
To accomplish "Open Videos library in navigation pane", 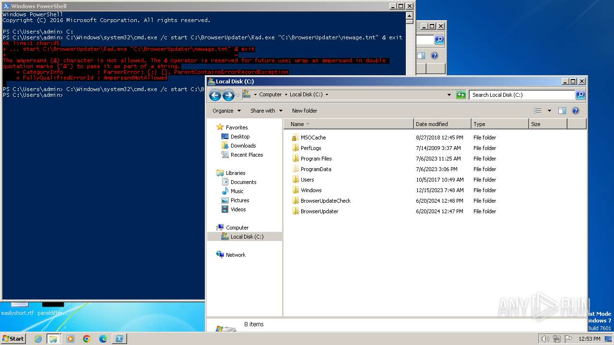I will 238,209.
